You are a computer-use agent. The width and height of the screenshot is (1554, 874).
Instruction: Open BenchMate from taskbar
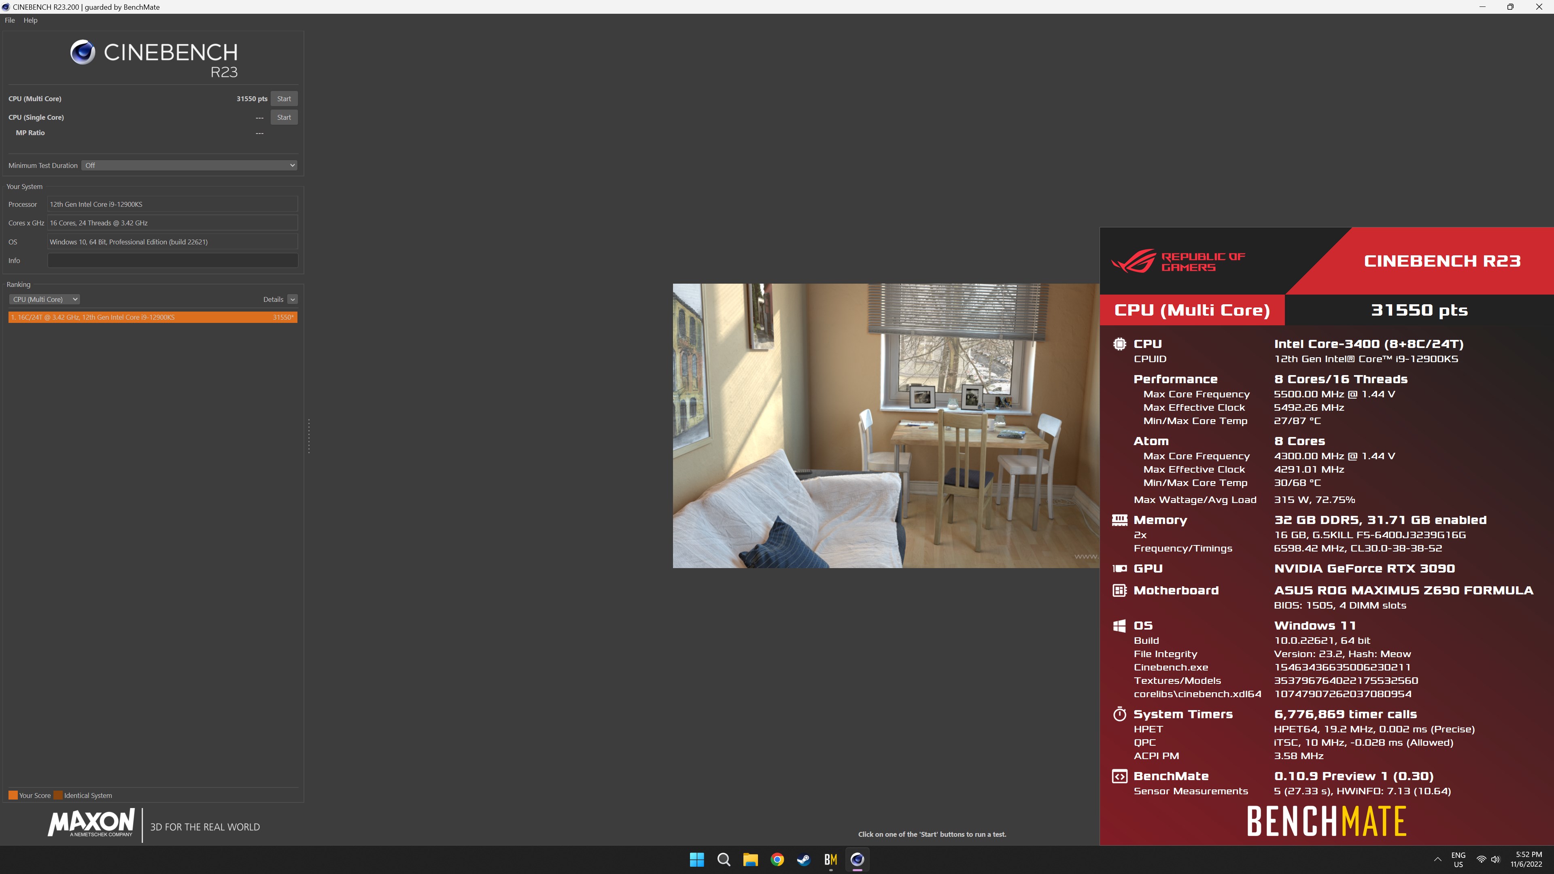(831, 859)
